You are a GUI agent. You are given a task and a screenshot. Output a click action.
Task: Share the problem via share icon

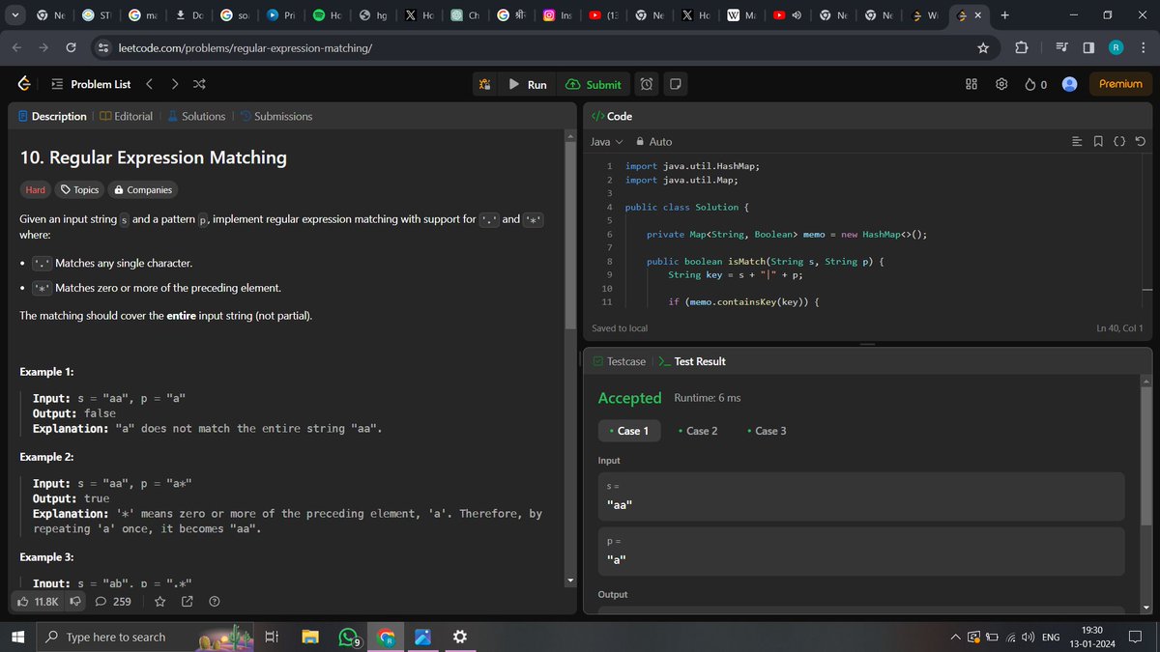(x=188, y=602)
